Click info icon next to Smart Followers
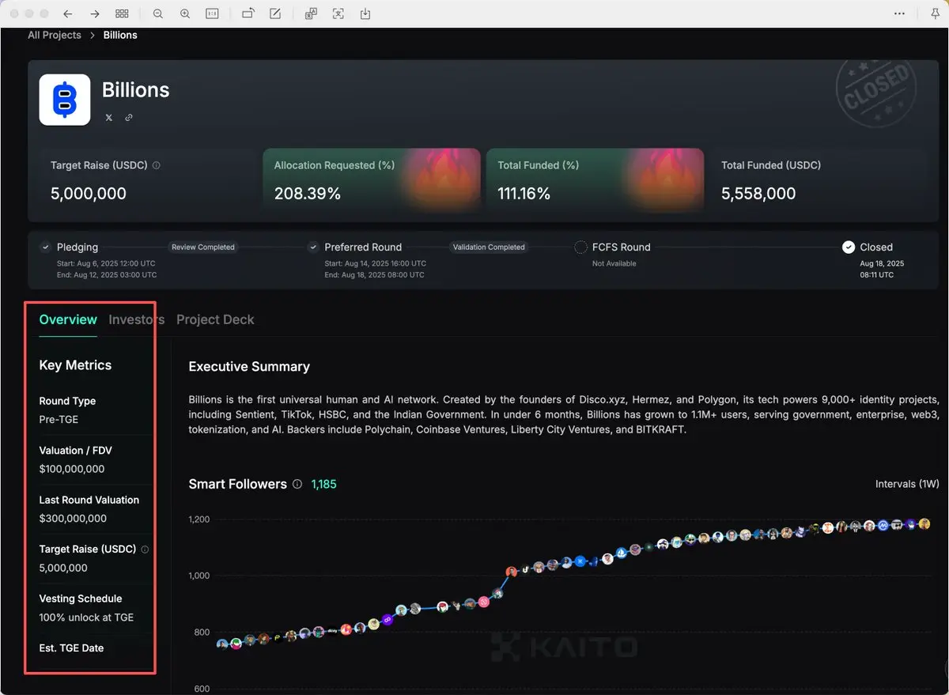Screen dimensions: 949x695 tap(297, 484)
